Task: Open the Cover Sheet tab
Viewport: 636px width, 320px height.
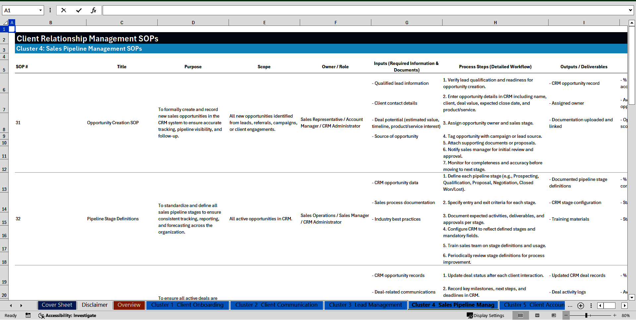Action: 57,305
